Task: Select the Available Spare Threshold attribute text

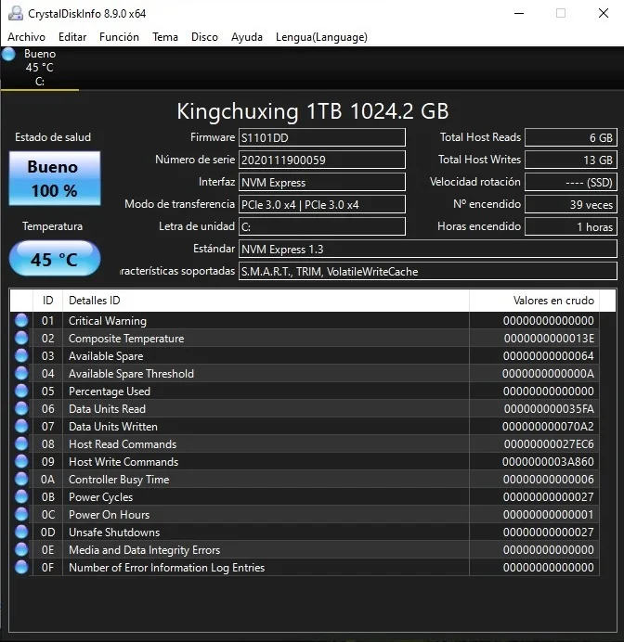Action: coord(131,373)
